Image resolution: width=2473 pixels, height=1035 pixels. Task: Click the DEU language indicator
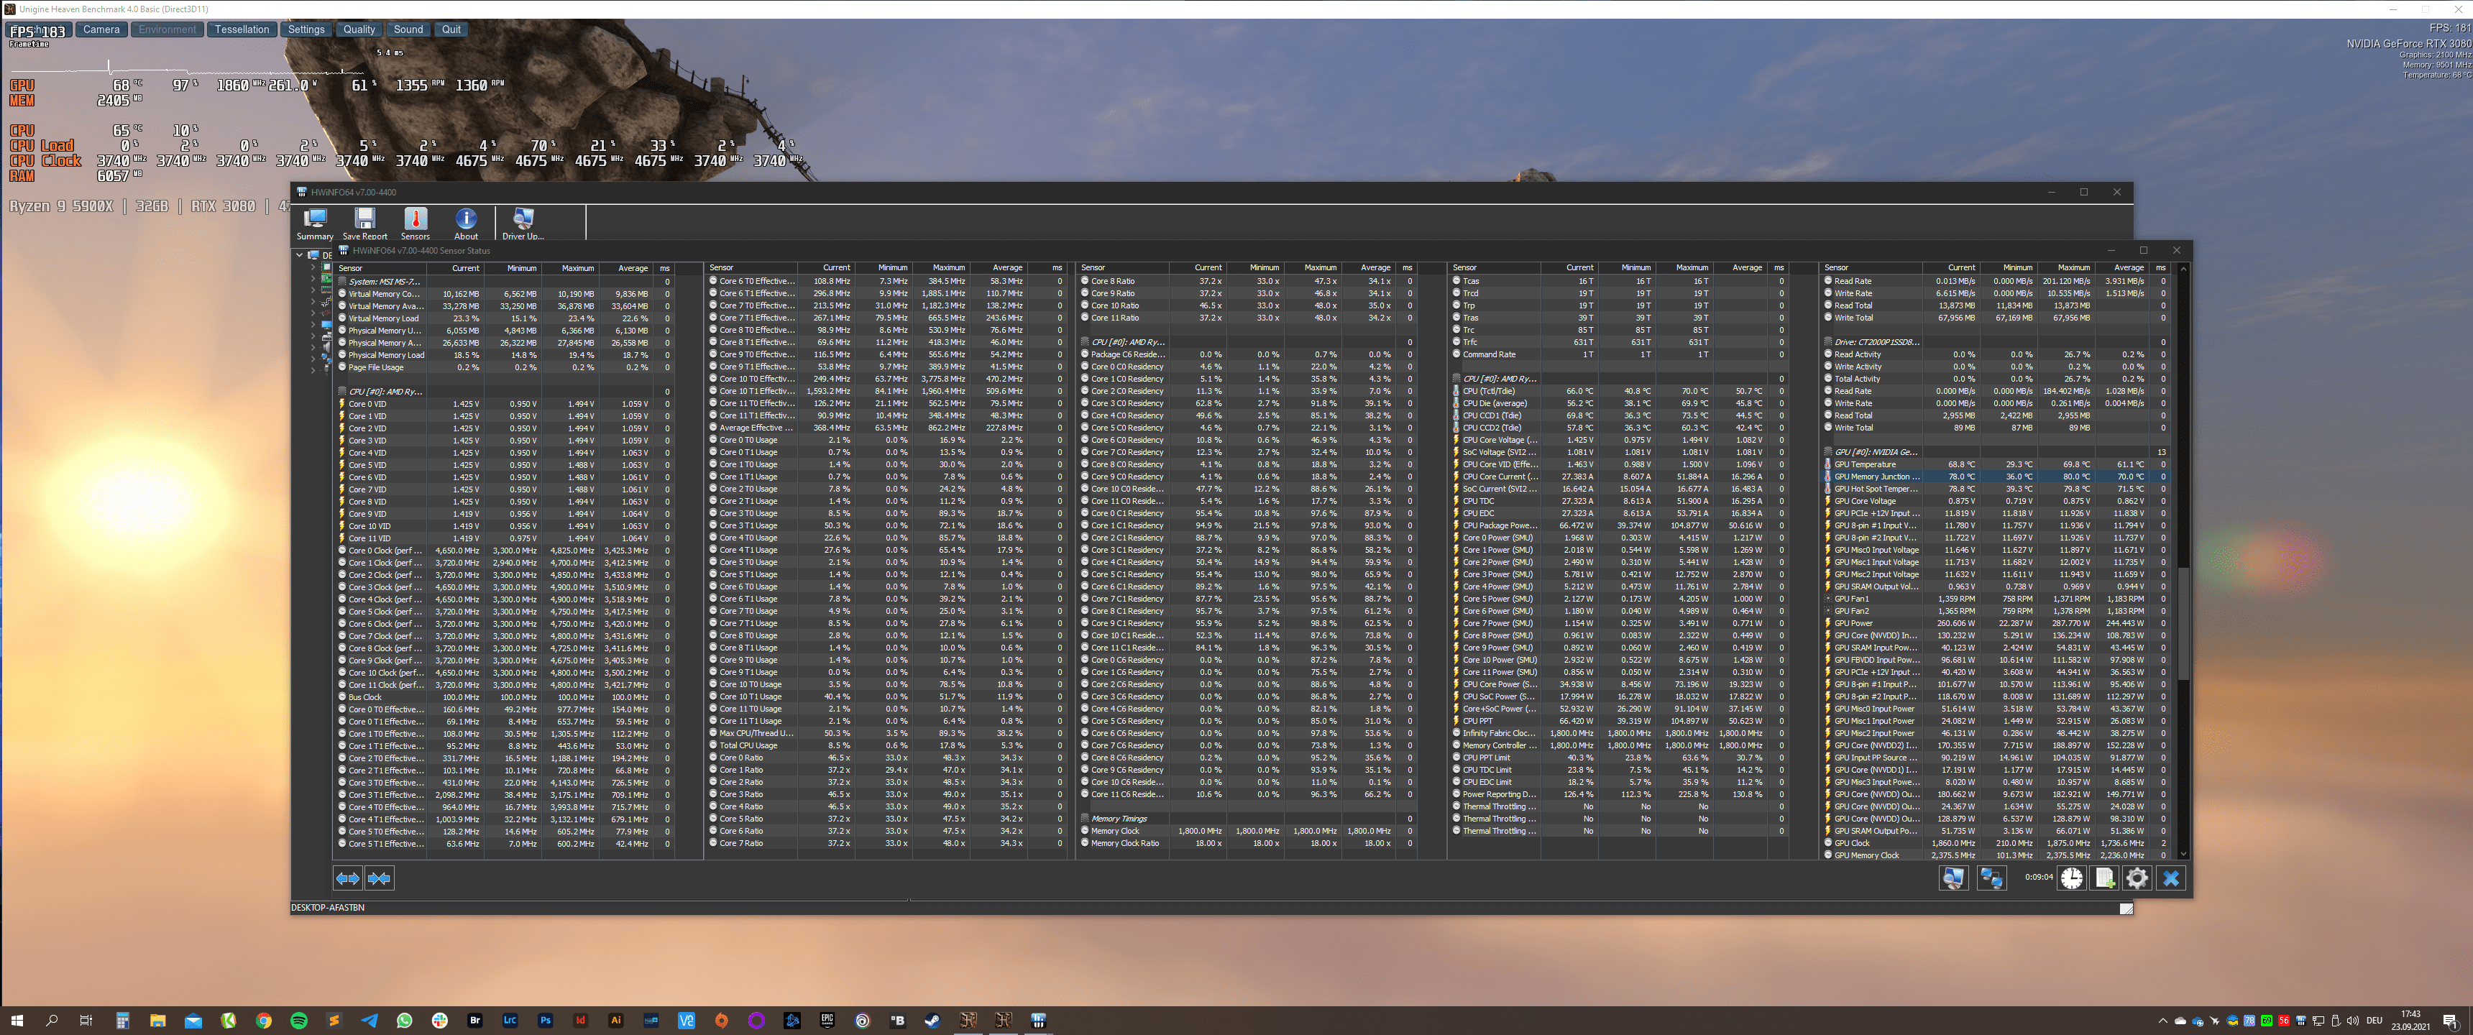2374,1021
